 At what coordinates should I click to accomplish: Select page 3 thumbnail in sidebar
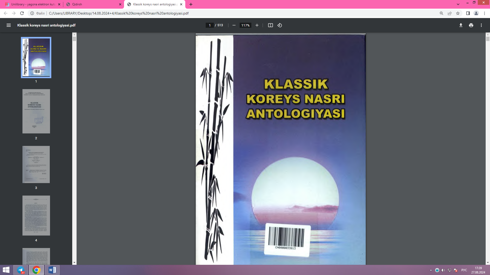[36, 164]
